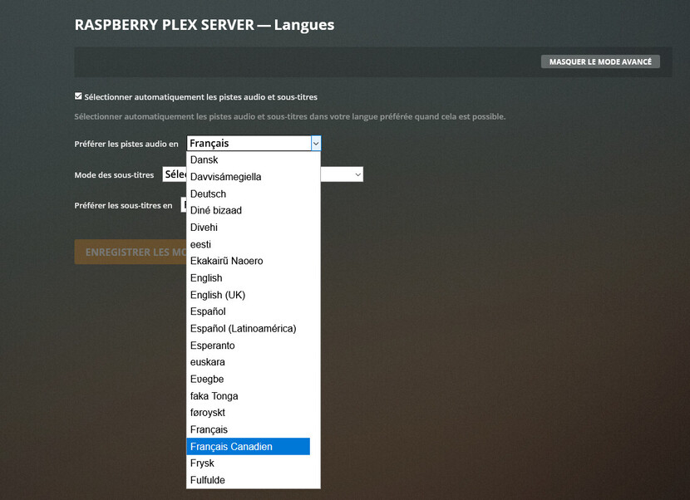The image size is (690, 500).
Task: Select Français Canadien highlighted option
Action: click(249, 446)
